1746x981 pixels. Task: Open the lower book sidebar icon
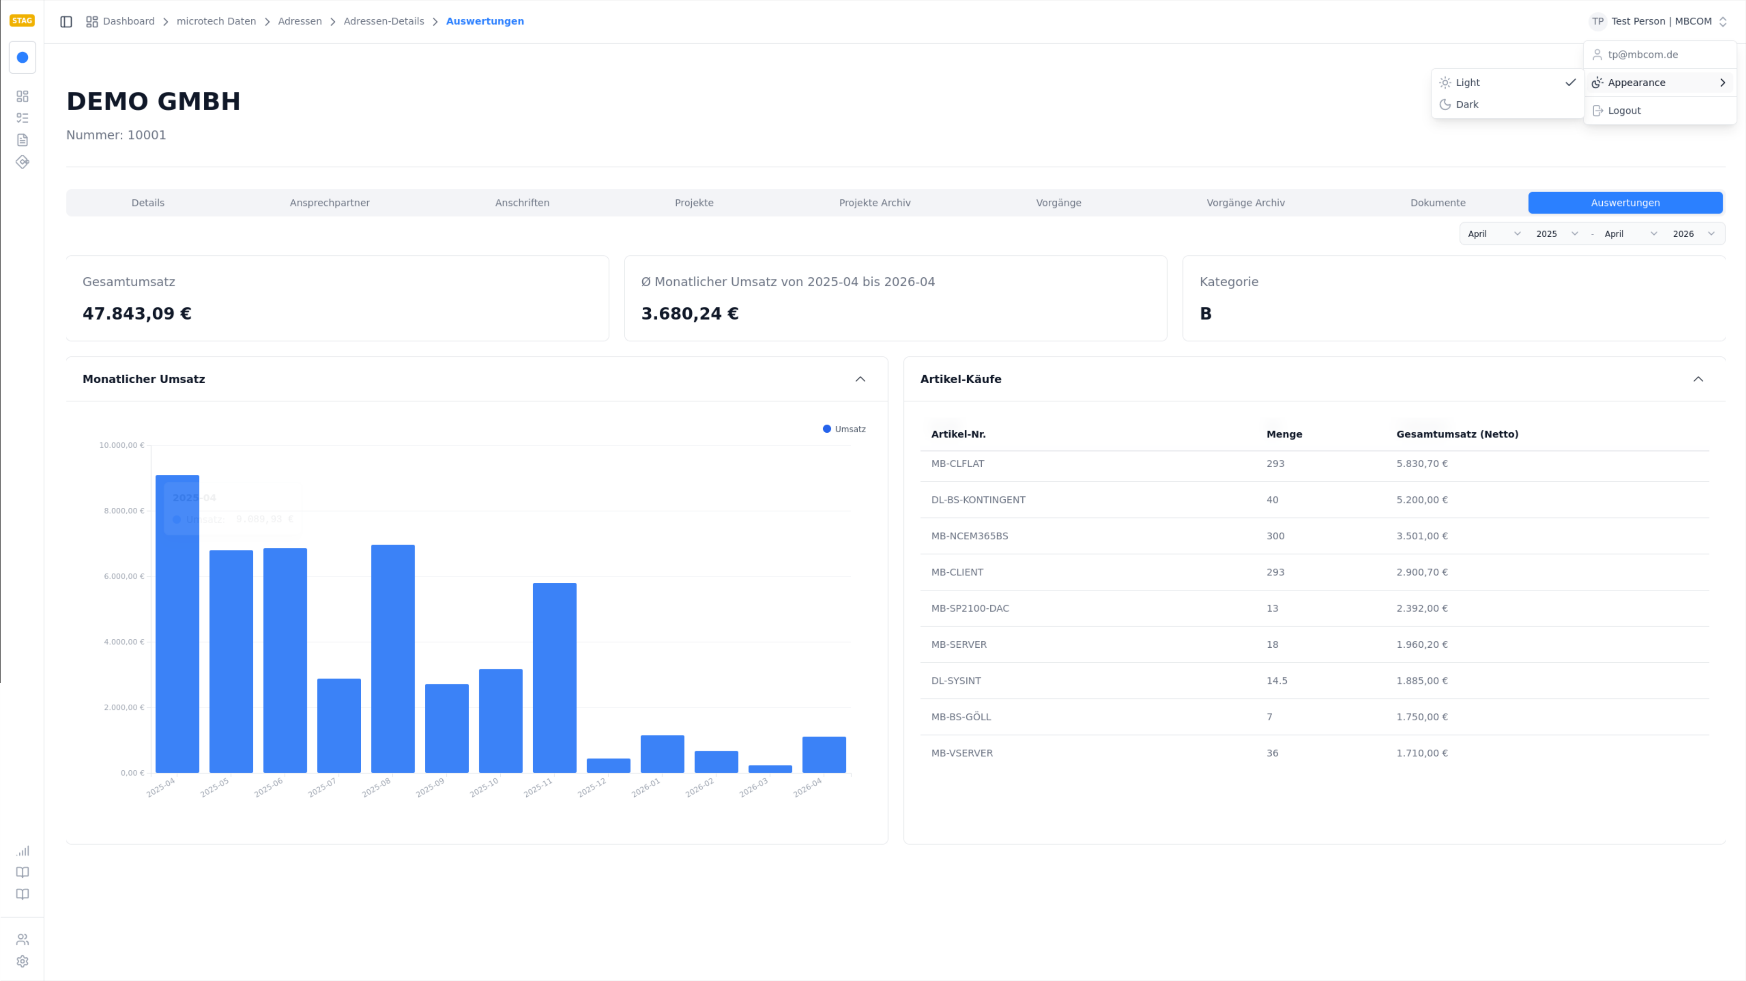click(x=22, y=894)
